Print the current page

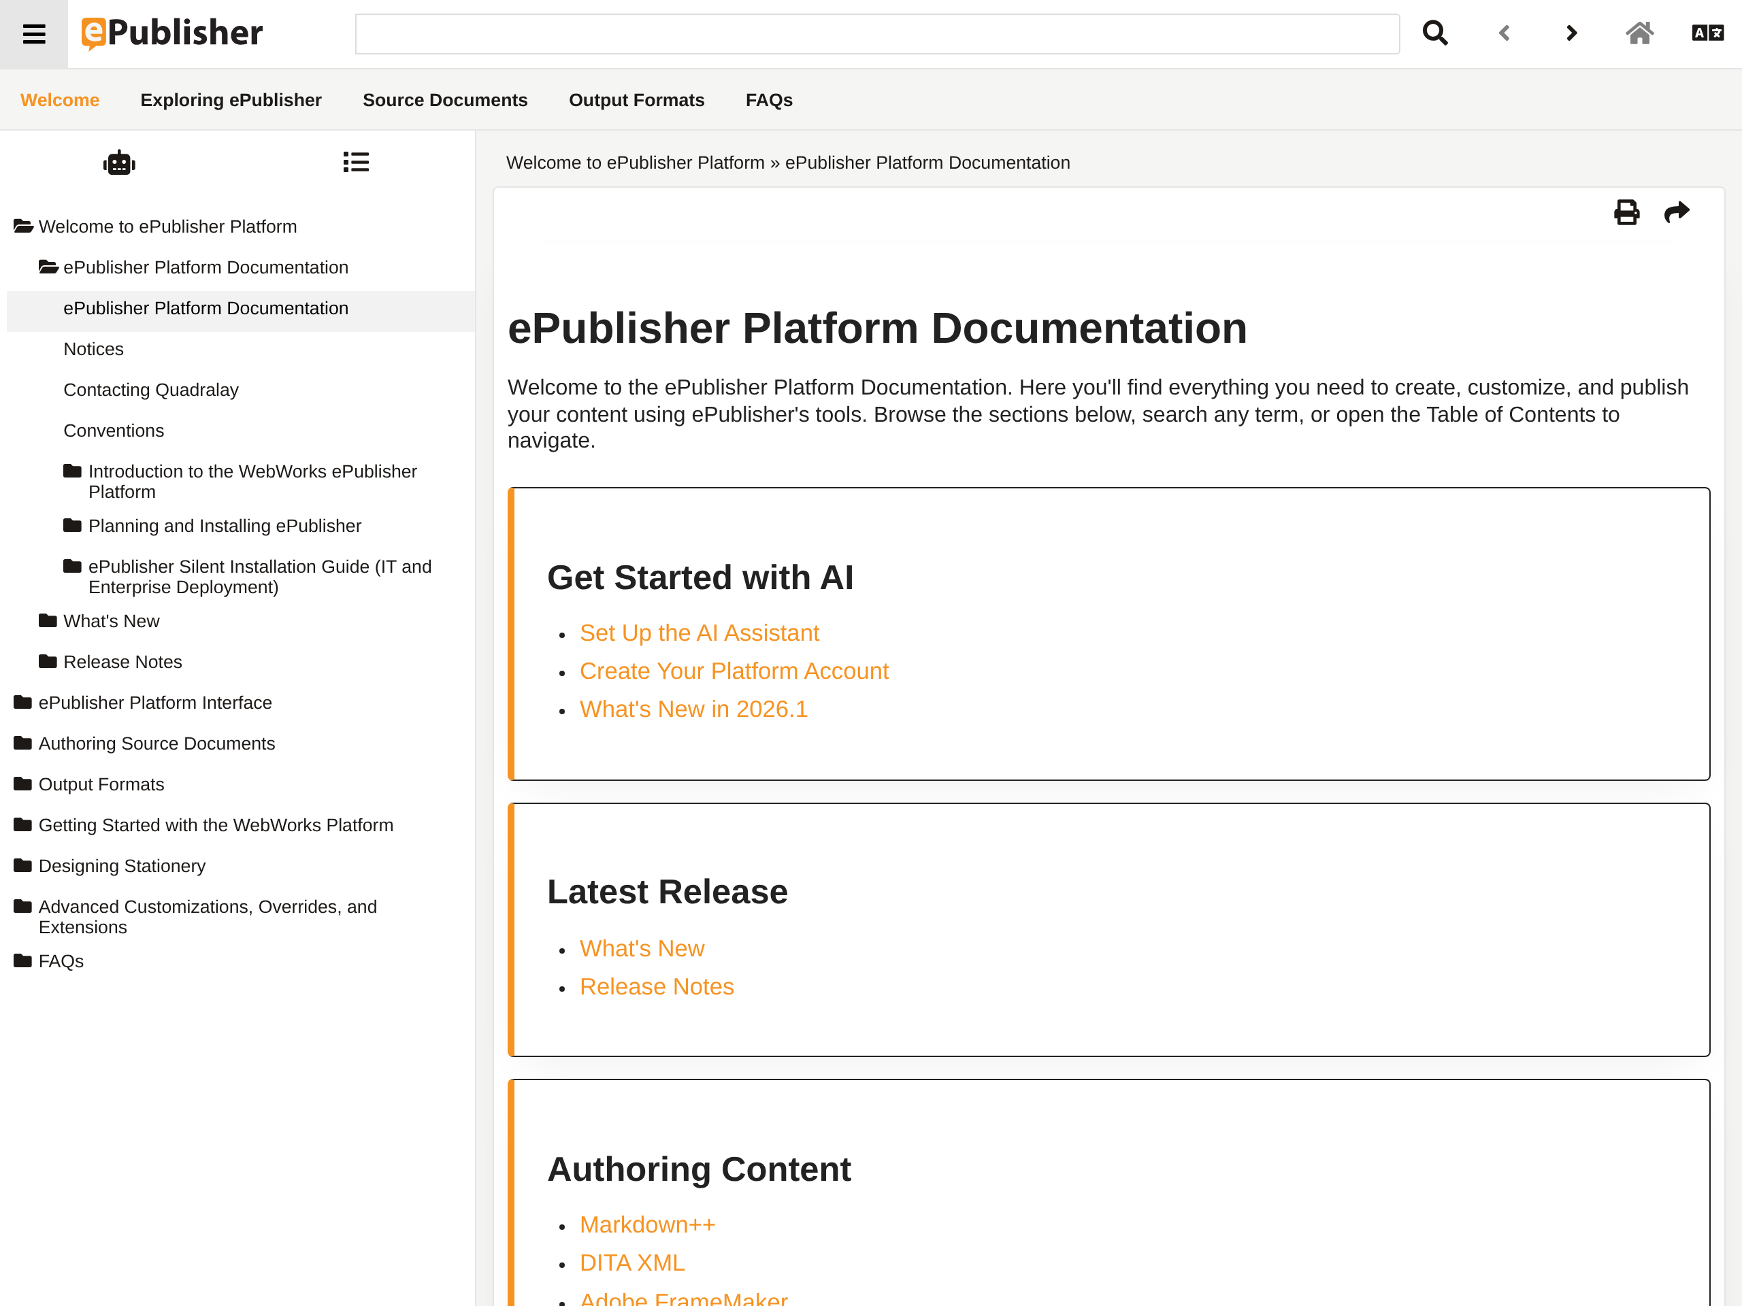pyautogui.click(x=1626, y=212)
